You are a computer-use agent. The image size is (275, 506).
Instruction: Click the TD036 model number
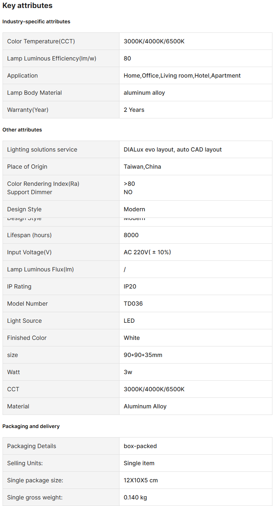pos(133,304)
